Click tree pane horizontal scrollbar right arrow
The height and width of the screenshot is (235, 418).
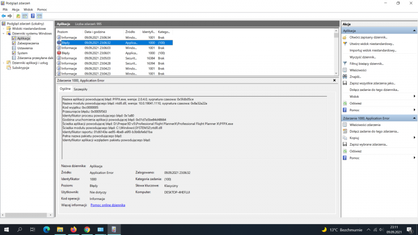(x=50, y=215)
